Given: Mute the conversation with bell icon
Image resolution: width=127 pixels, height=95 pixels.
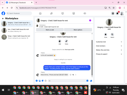Looking at the screenshot, I should point(106,34).
